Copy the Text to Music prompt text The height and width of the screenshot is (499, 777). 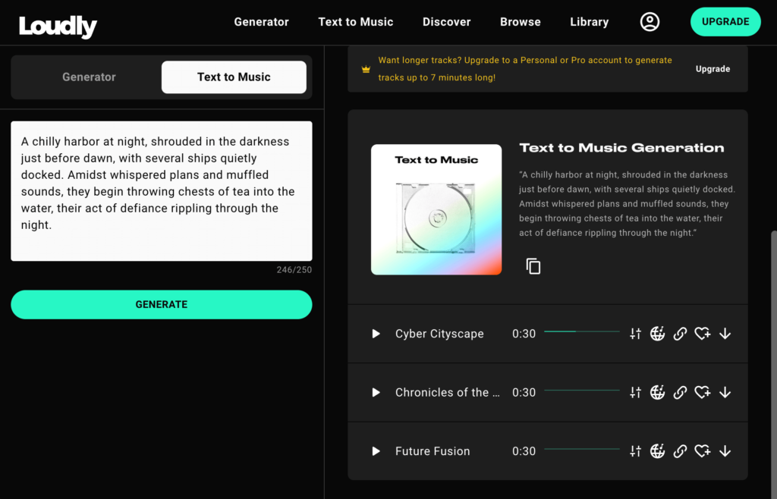533,266
